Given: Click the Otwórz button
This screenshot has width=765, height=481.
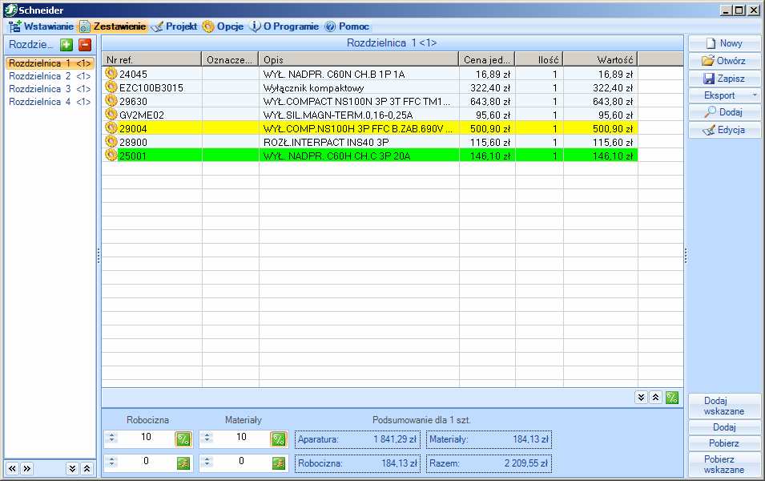Looking at the screenshot, I should coord(724,61).
